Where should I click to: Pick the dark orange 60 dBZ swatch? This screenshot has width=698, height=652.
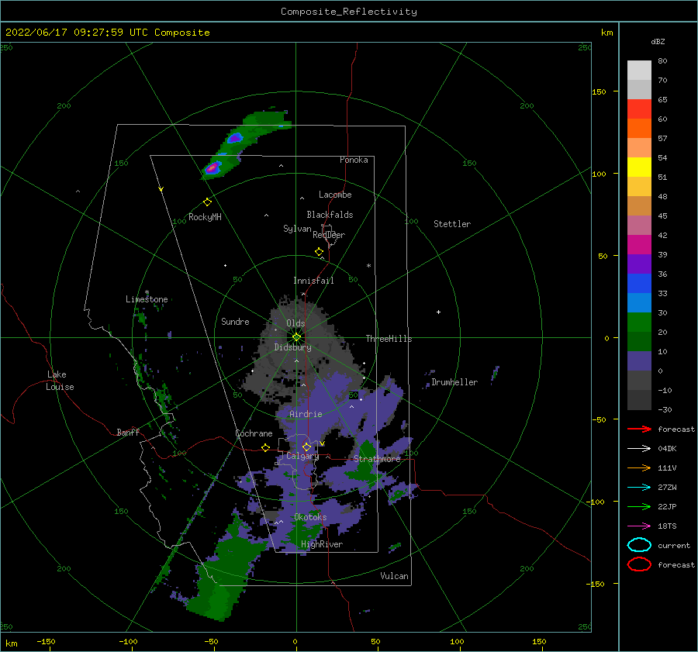click(x=639, y=128)
